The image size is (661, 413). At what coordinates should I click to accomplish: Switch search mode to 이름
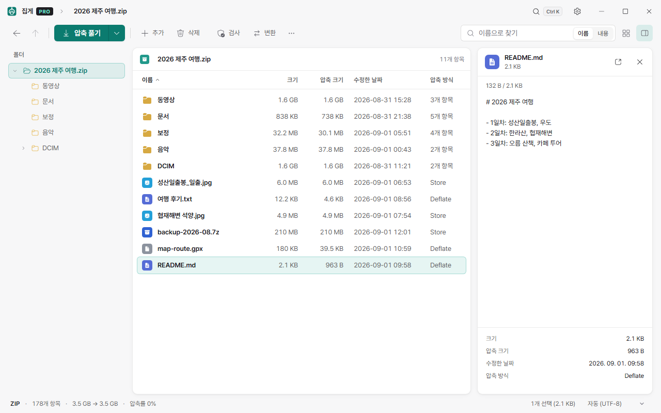point(583,33)
